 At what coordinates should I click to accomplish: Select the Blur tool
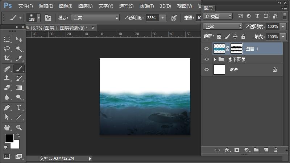click(7, 97)
